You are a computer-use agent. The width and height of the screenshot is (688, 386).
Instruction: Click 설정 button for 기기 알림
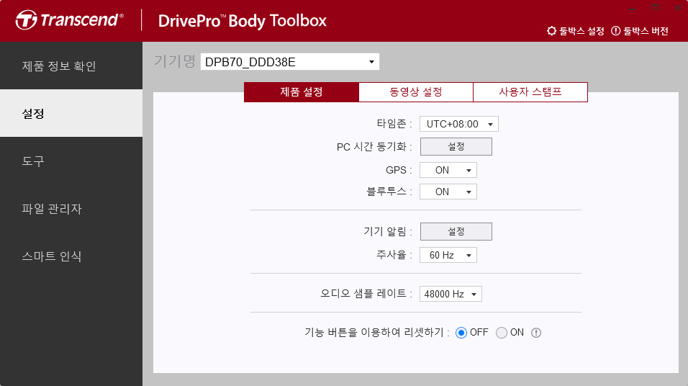pos(456,231)
